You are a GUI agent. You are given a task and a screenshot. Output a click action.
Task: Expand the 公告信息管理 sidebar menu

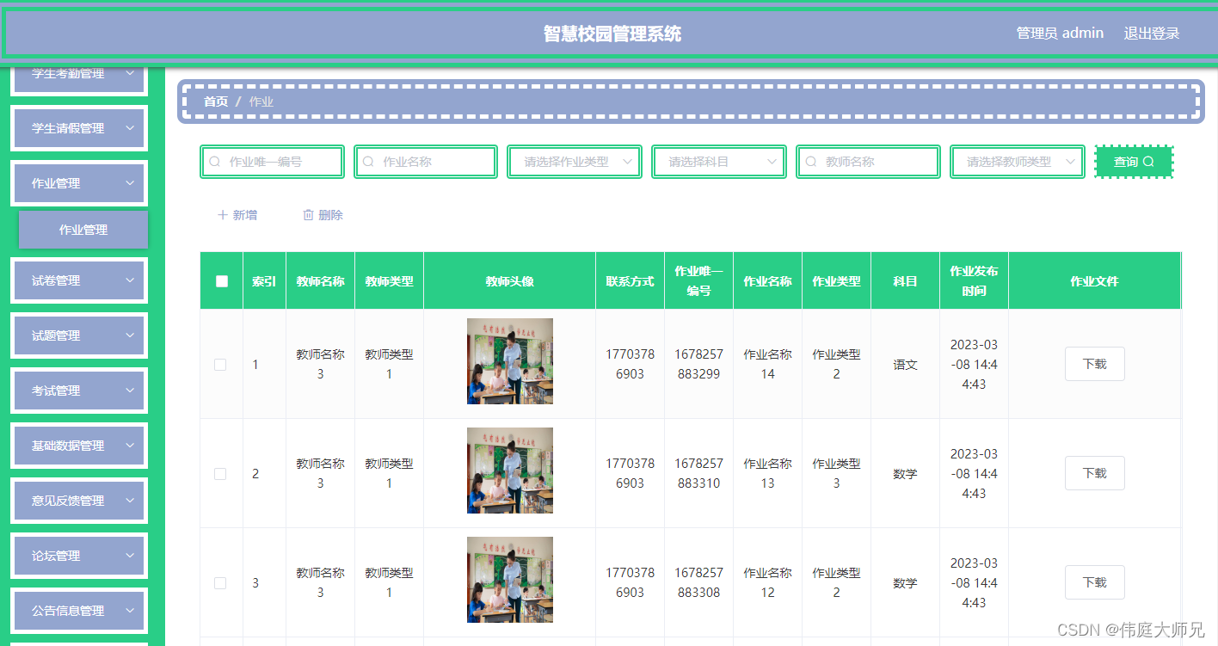click(79, 611)
